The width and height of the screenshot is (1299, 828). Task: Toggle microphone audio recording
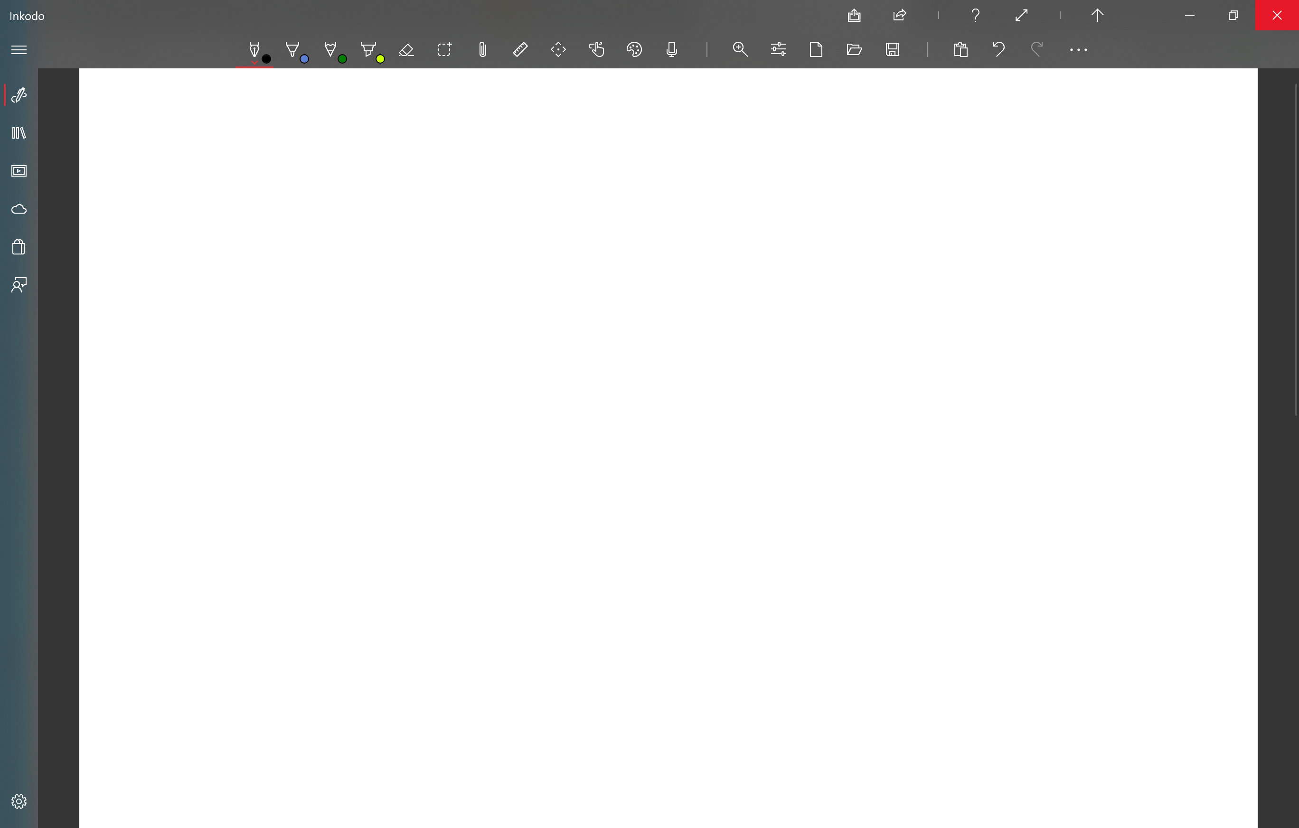[x=672, y=50]
